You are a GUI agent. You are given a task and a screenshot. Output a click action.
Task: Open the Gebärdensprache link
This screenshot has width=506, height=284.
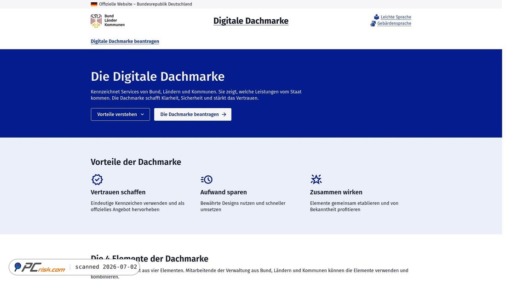click(x=394, y=23)
